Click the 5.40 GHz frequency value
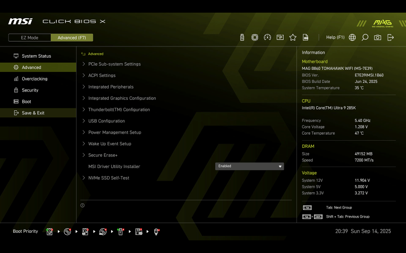The image size is (406, 253). (362, 120)
